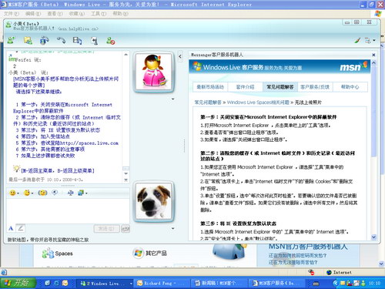Click Windows Live Spaces相关问题 breadcrumb

258,102
